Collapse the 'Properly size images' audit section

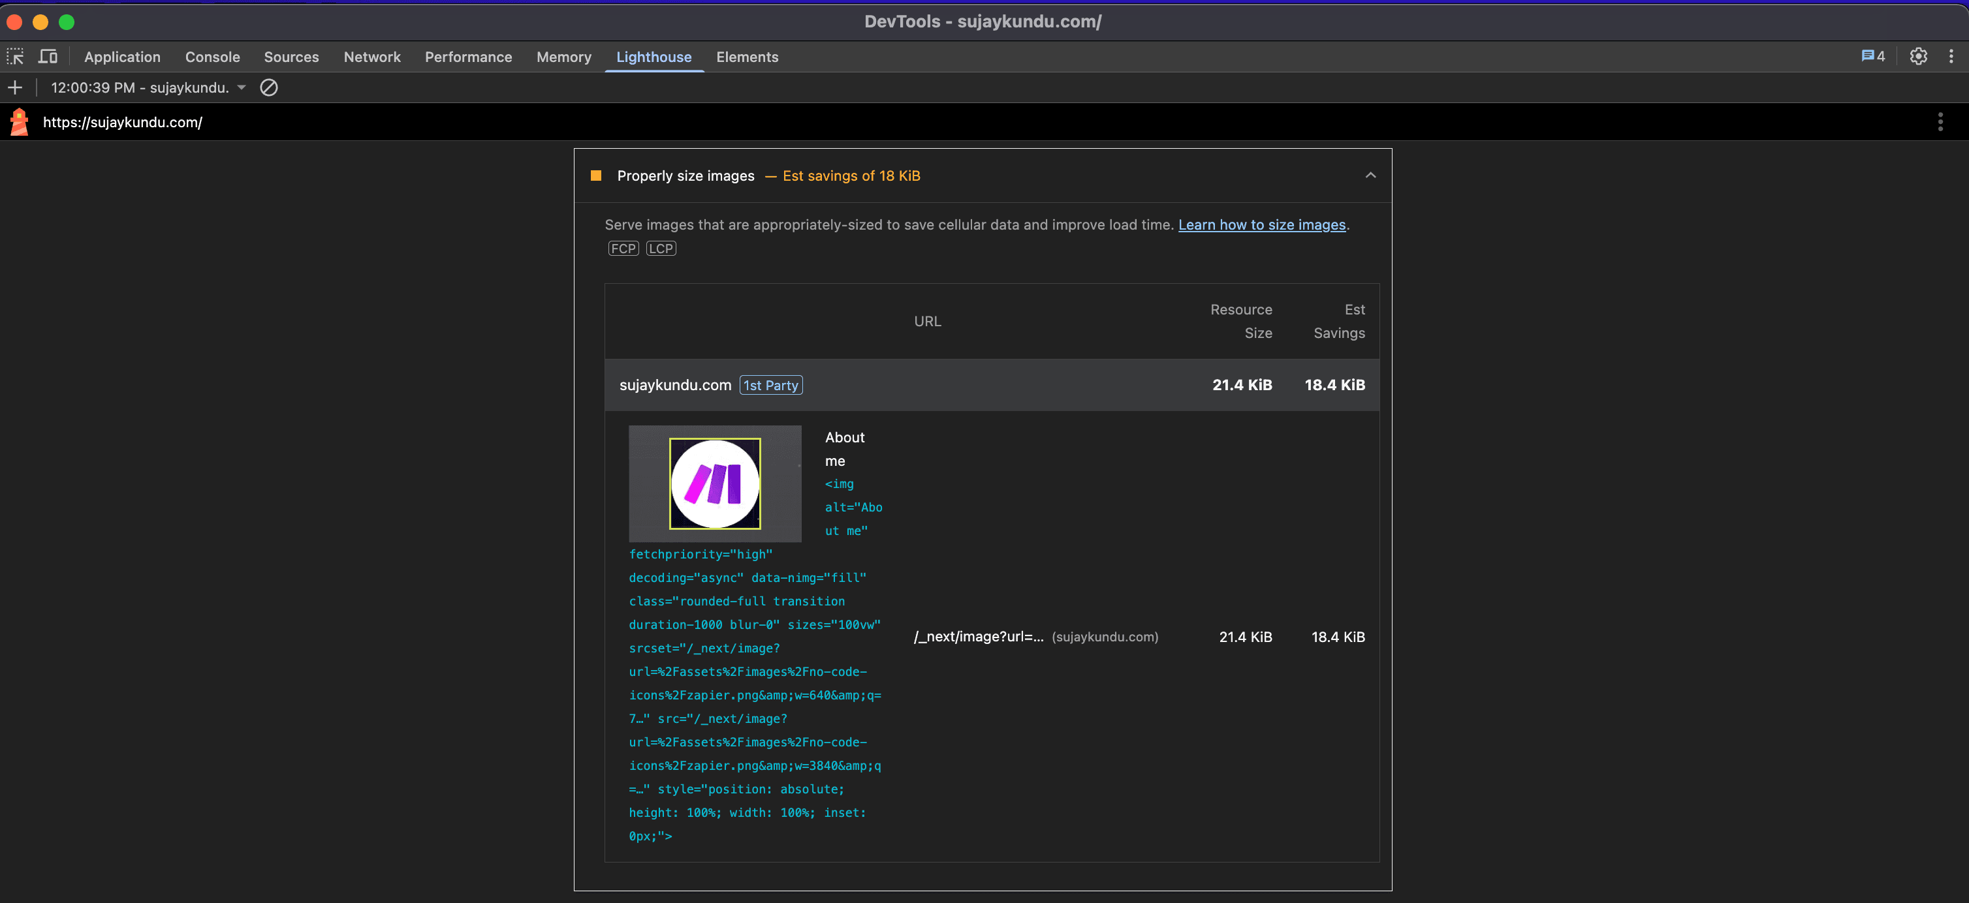click(1370, 175)
